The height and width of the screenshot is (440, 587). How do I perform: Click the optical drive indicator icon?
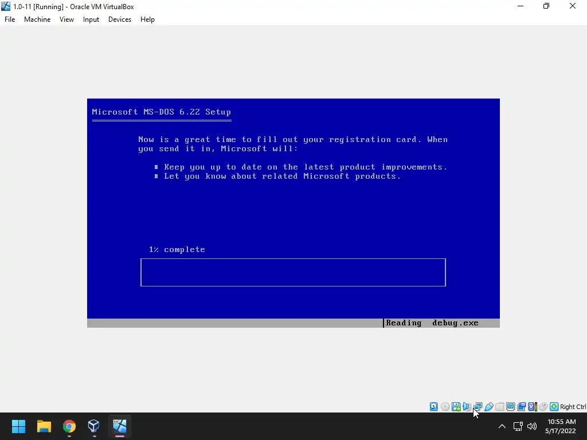[445, 407]
